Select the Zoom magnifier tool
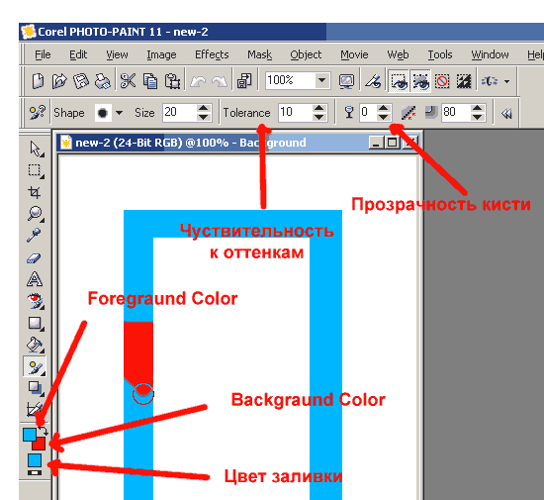This screenshot has width=544, height=500. (x=35, y=213)
